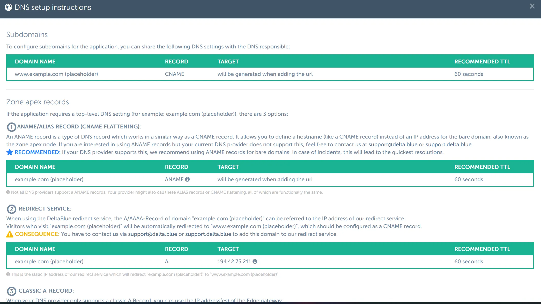Close the DNS setup instructions dialog
The image size is (541, 304).
[532, 6]
